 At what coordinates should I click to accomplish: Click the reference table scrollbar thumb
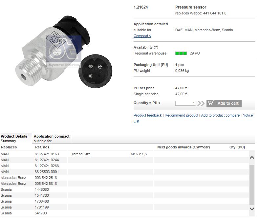click(252, 184)
